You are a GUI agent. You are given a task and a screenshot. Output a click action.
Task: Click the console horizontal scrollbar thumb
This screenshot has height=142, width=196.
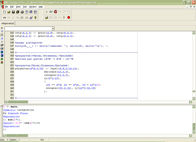coord(17,135)
